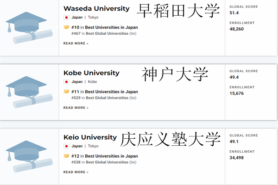Image resolution: width=278 pixels, height=185 pixels.
Task: Click Read More under Kobe University
Action: click(76, 108)
